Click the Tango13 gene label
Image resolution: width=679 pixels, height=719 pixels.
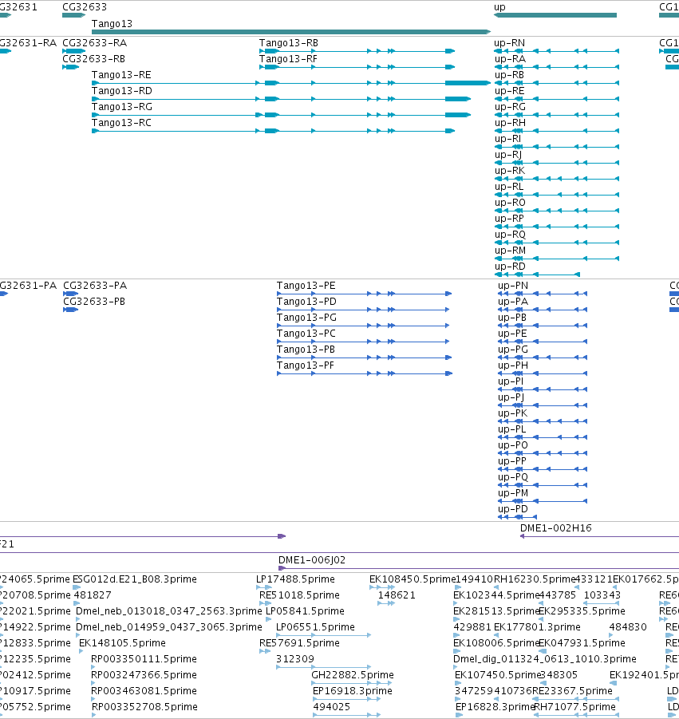[112, 24]
